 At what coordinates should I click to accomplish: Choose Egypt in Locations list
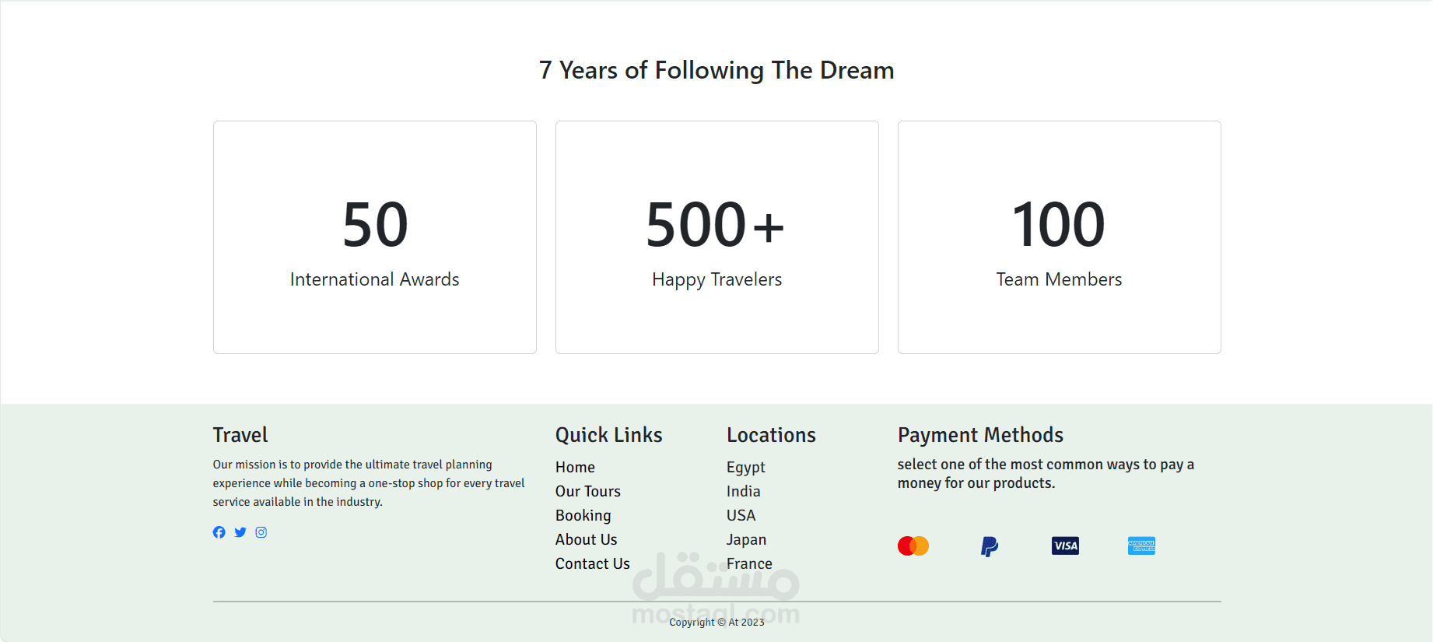click(745, 467)
